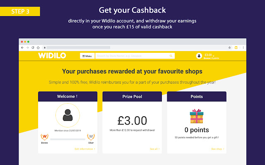
Task: Open the Edit information link
Action: tap(84, 148)
